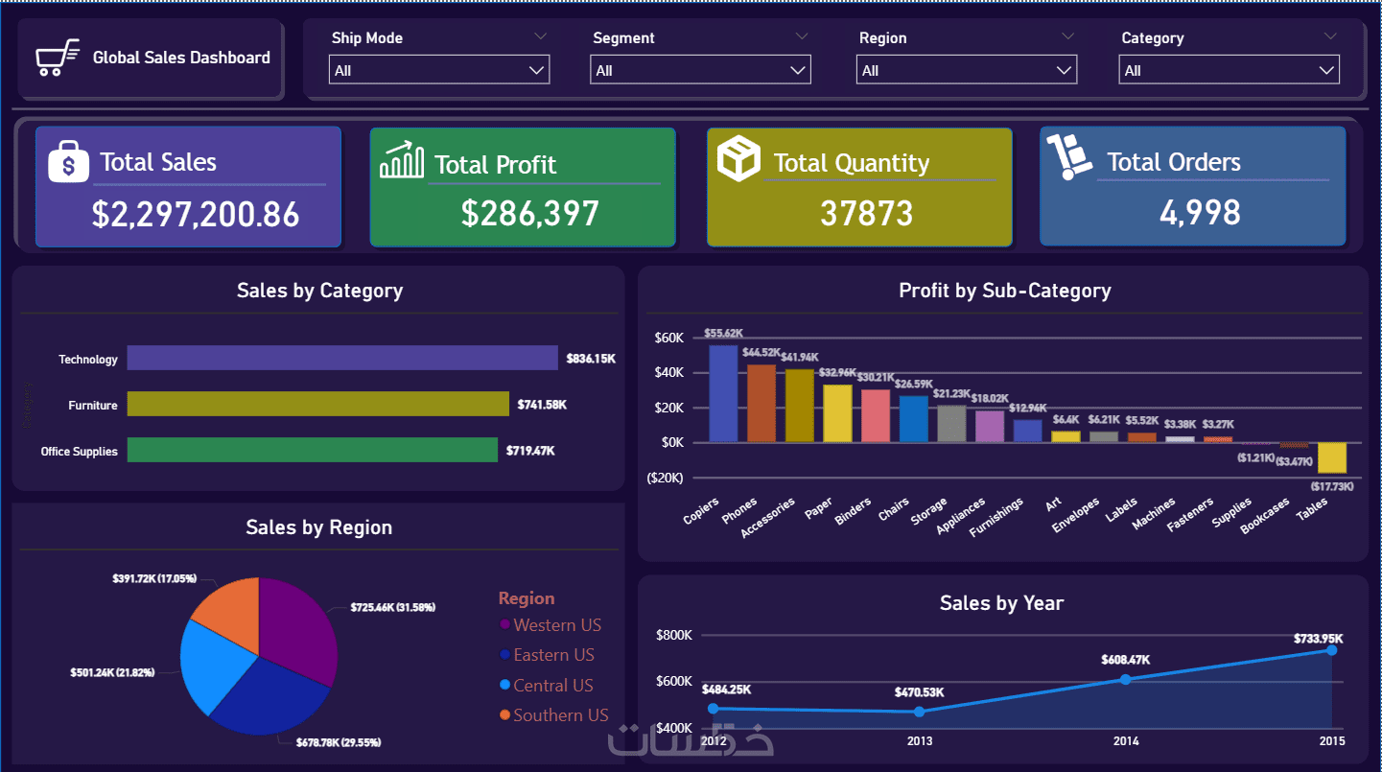The image size is (1382, 772).
Task: Select the Appliances profit bar
Action: coord(990,426)
